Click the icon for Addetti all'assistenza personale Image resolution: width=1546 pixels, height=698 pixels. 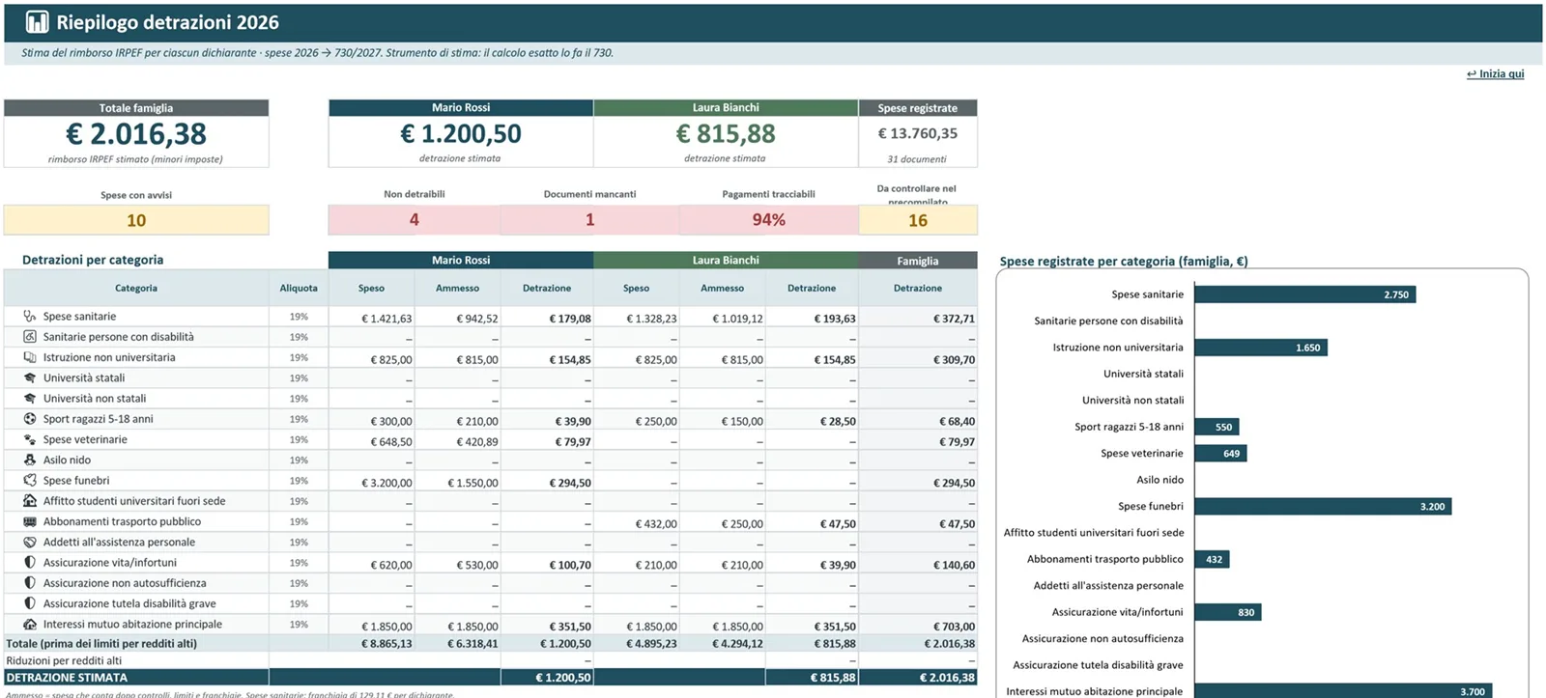30,542
